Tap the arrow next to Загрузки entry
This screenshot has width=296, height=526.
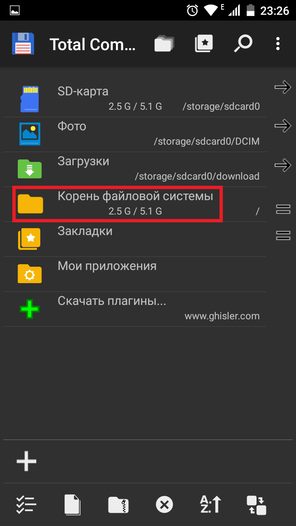pos(283,165)
